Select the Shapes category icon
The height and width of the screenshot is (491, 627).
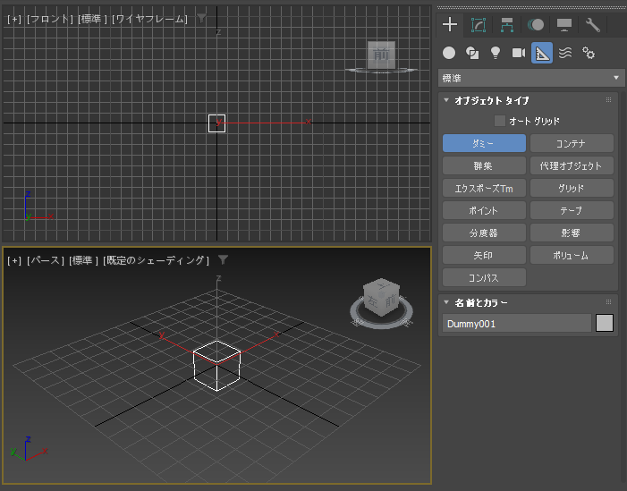click(472, 53)
